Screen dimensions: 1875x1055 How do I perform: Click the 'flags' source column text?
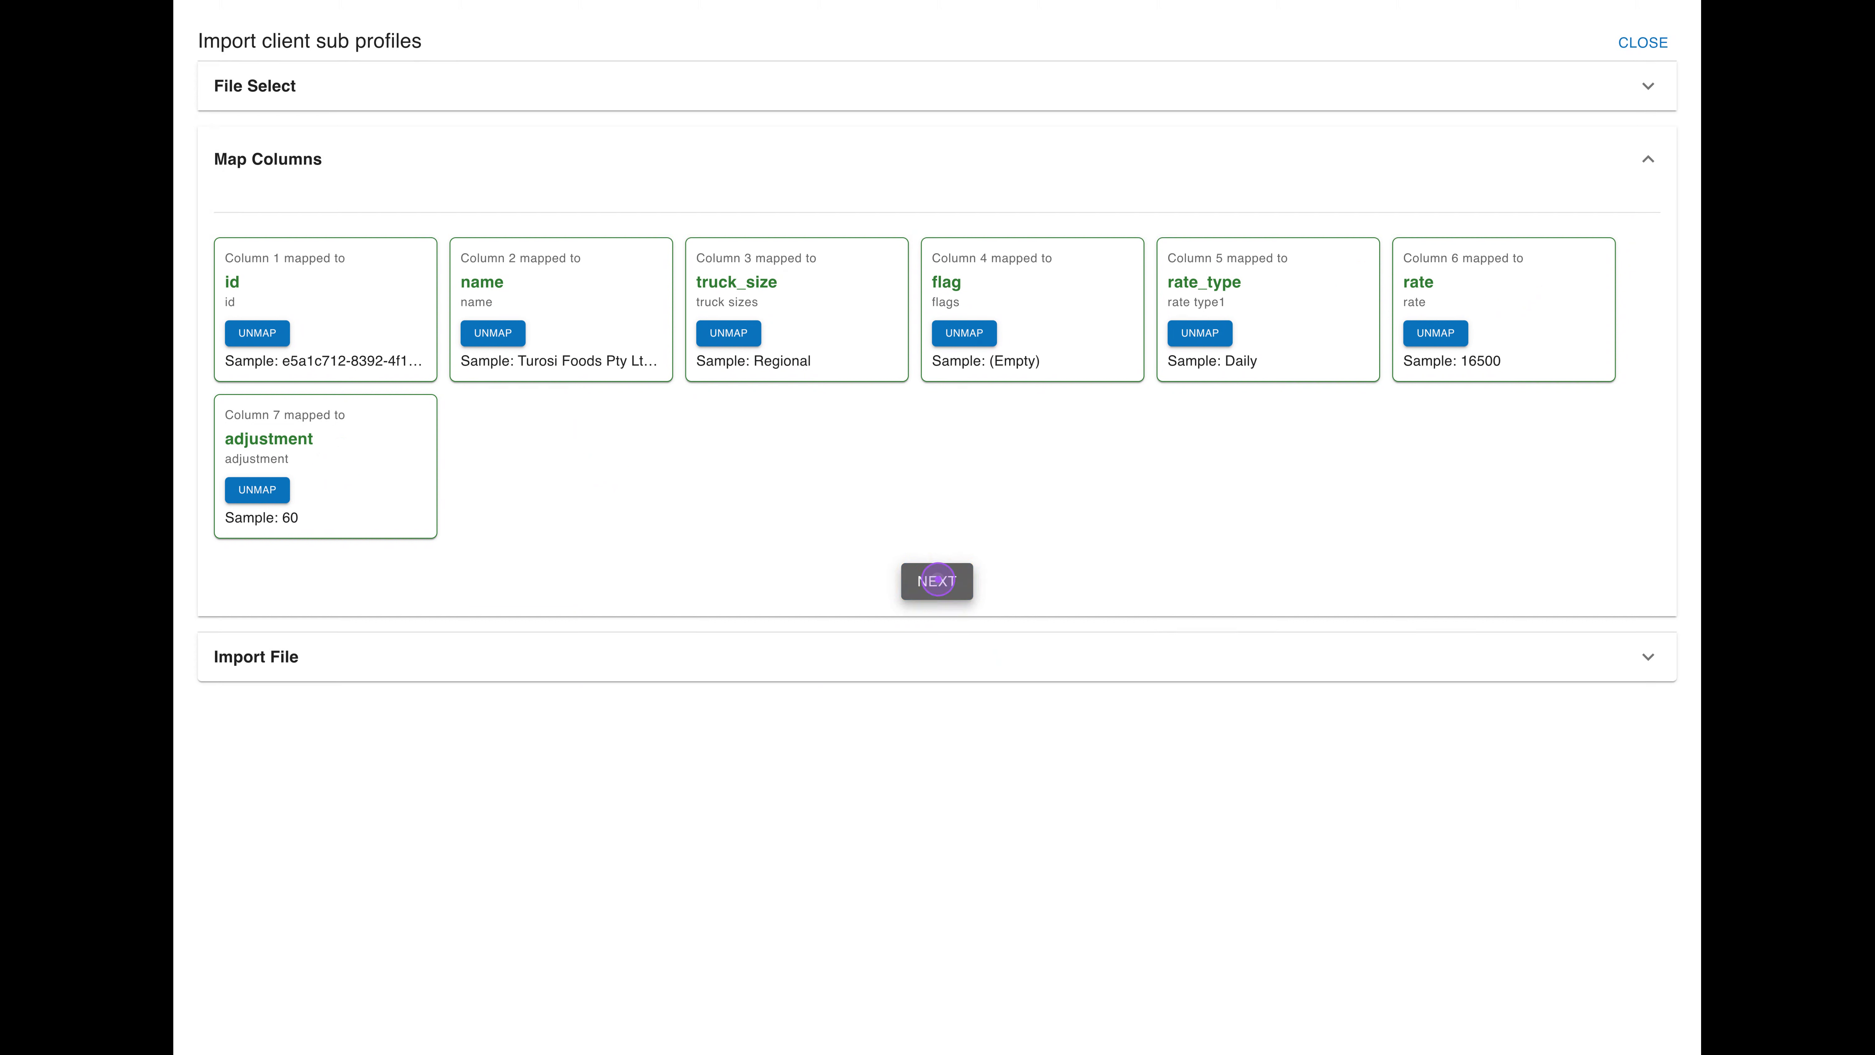pos(946,302)
